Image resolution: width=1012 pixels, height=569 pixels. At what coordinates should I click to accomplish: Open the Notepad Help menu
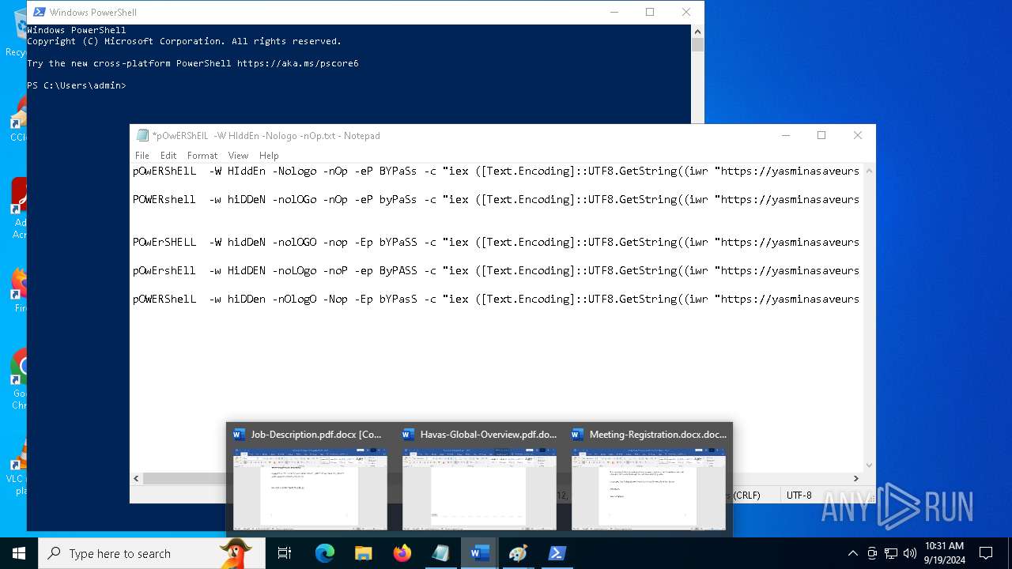pos(269,156)
